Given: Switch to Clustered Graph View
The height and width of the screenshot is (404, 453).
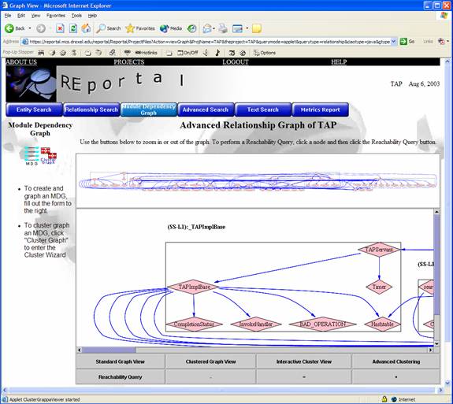Looking at the screenshot, I should [x=210, y=361].
